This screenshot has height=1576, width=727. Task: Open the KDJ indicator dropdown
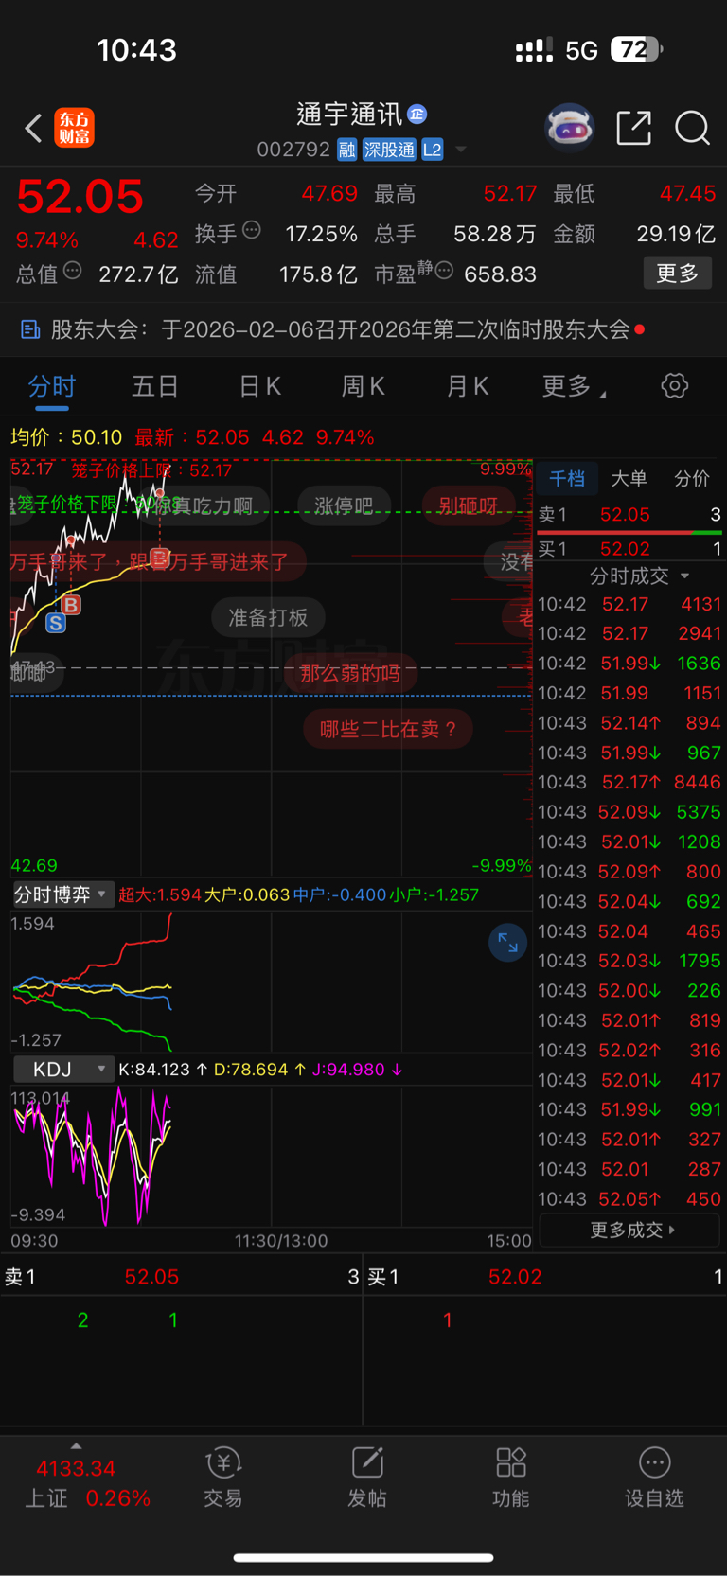tap(63, 1070)
